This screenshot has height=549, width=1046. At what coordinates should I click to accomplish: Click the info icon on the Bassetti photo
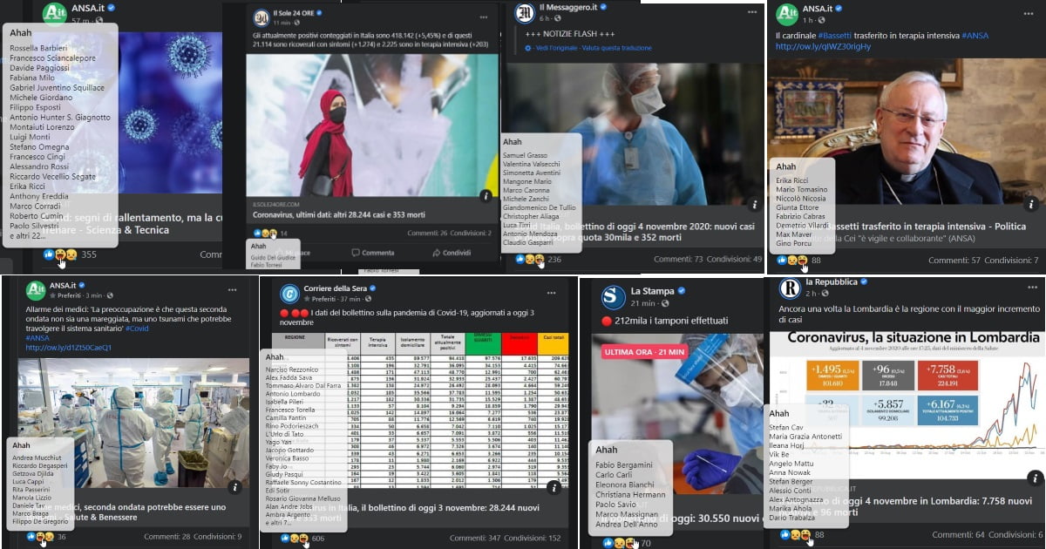pos(1031,205)
